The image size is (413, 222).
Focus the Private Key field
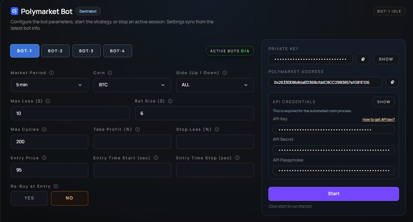pos(310,59)
